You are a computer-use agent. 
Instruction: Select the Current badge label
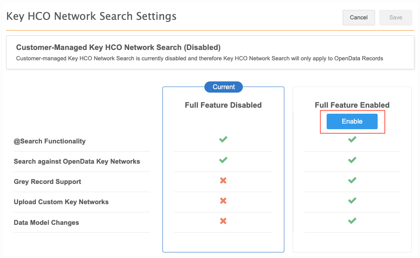pyautogui.click(x=223, y=87)
